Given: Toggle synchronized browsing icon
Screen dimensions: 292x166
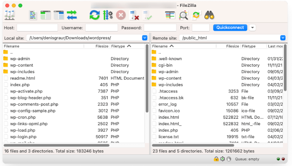Looking at the screenshot, I should click(x=196, y=15).
